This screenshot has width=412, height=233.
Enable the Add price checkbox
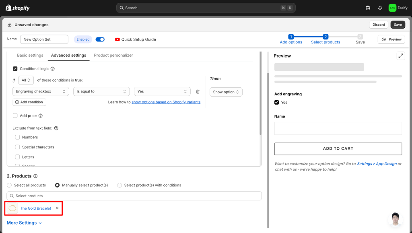15,116
